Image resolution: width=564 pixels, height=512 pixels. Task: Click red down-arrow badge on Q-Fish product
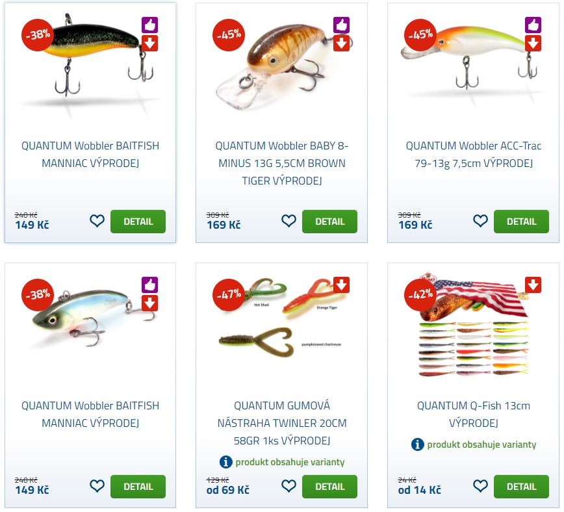coord(533,285)
